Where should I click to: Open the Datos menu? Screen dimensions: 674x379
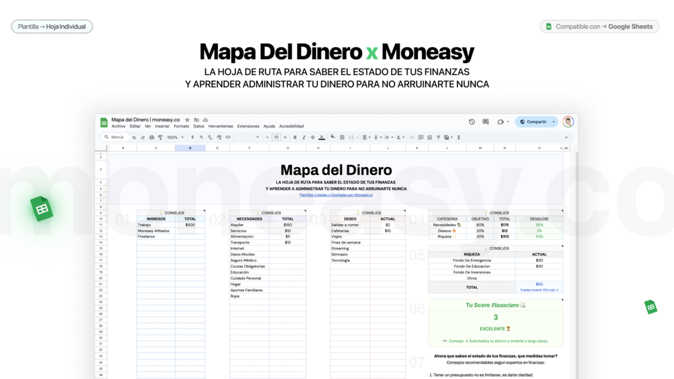point(199,126)
